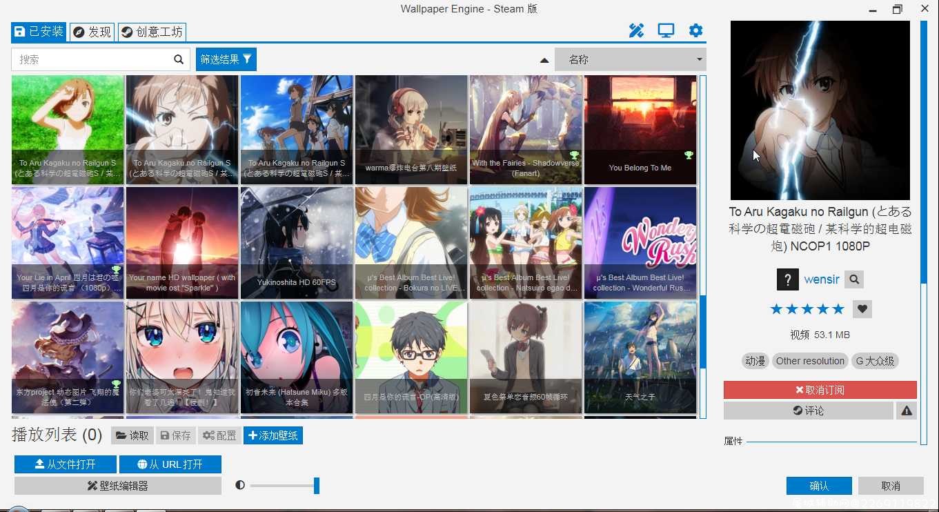Select 初音未来 (Hatsune Miku) wallpaper
The height and width of the screenshot is (512, 939).
click(297, 357)
